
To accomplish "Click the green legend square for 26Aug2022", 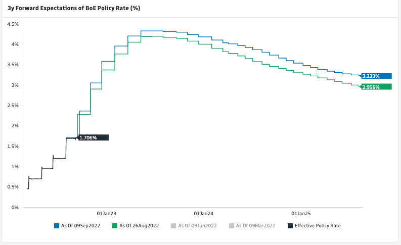I will [115, 225].
